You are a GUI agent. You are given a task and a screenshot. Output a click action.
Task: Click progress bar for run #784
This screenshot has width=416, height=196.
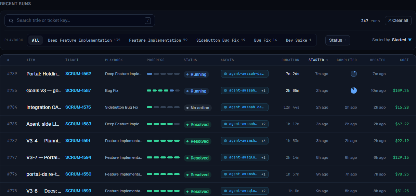pyautogui.click(x=163, y=107)
